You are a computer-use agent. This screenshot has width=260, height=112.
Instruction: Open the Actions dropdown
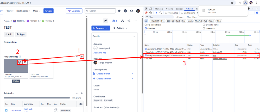[x=120, y=28]
